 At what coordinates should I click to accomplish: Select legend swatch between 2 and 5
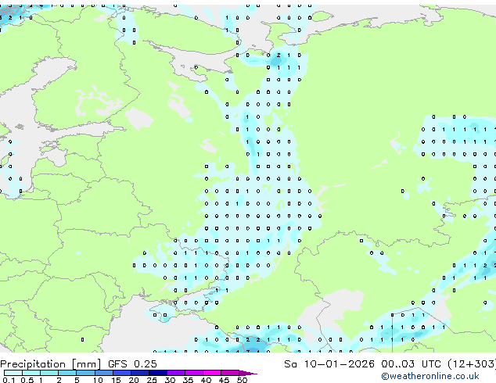[x=67, y=373]
